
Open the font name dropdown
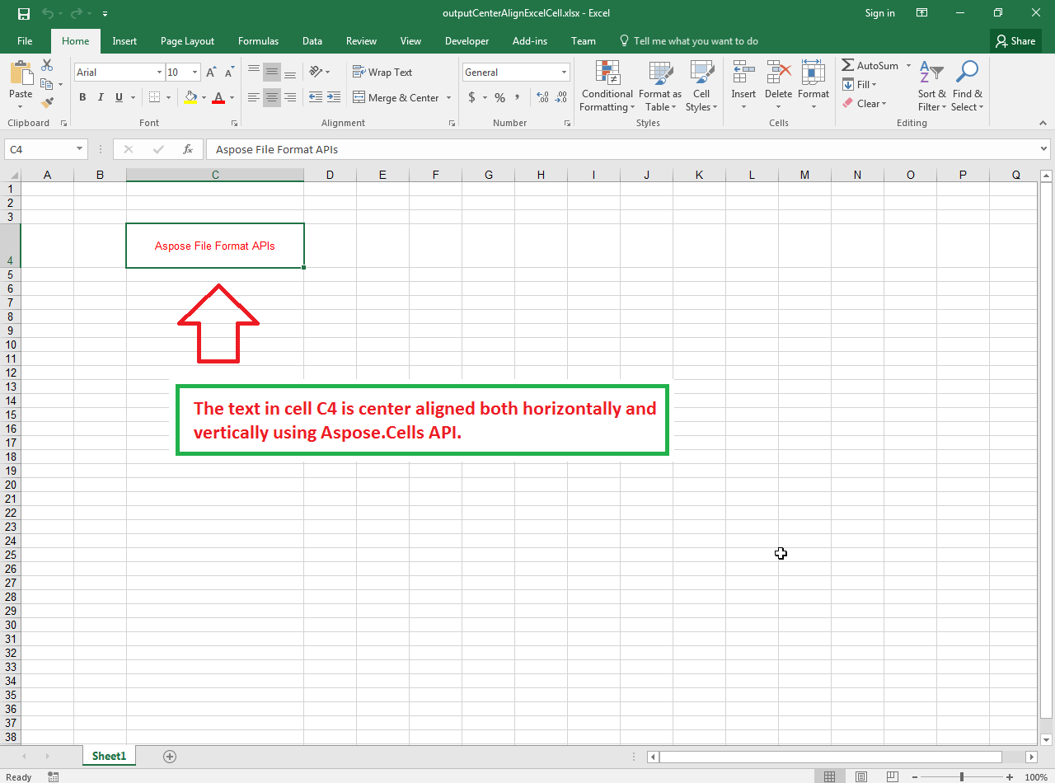(159, 73)
